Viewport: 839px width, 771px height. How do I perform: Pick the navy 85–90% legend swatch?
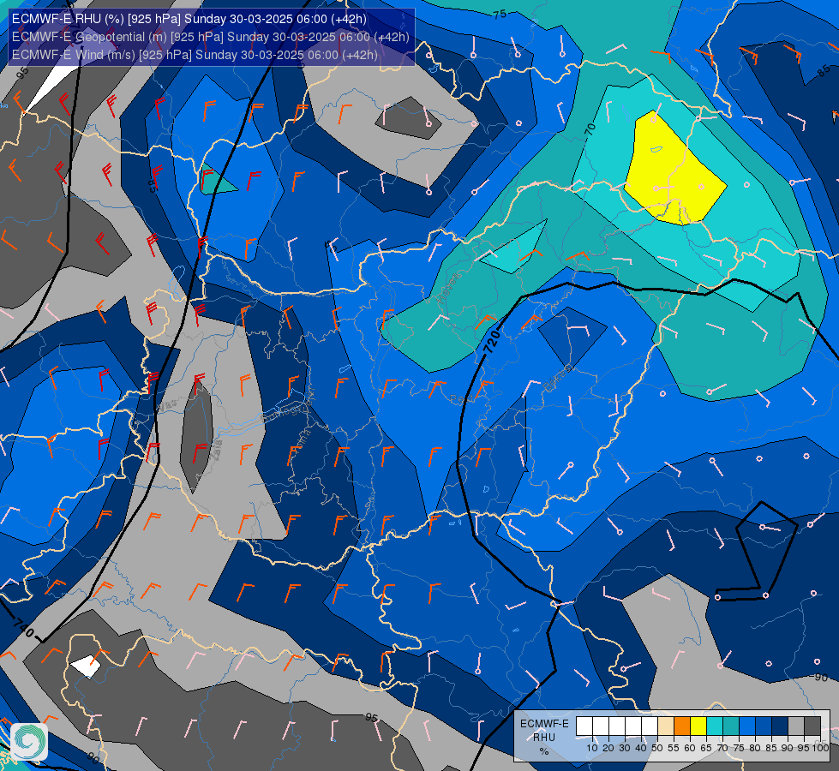pos(780,726)
